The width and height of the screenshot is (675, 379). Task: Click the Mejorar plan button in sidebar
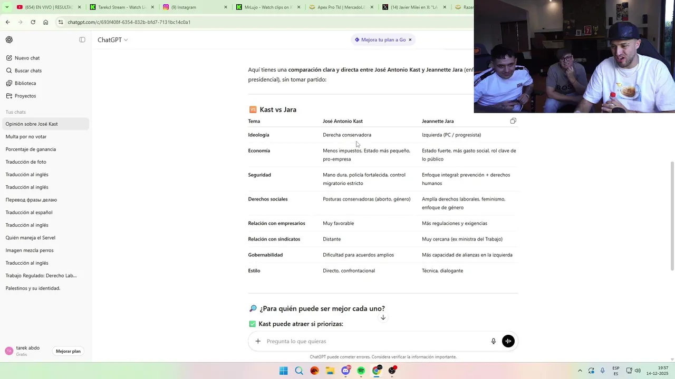coord(68,351)
